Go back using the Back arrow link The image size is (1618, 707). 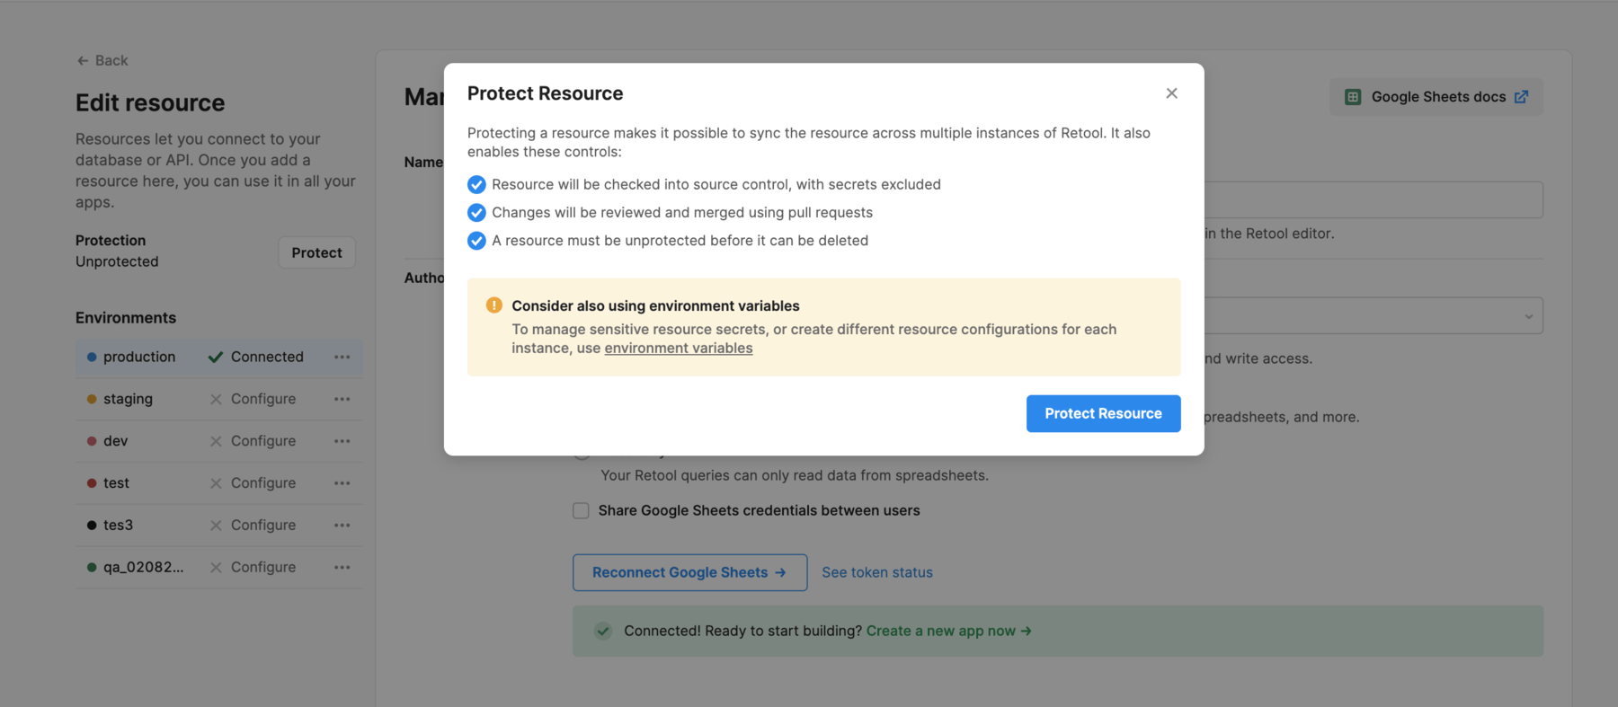[x=102, y=60]
